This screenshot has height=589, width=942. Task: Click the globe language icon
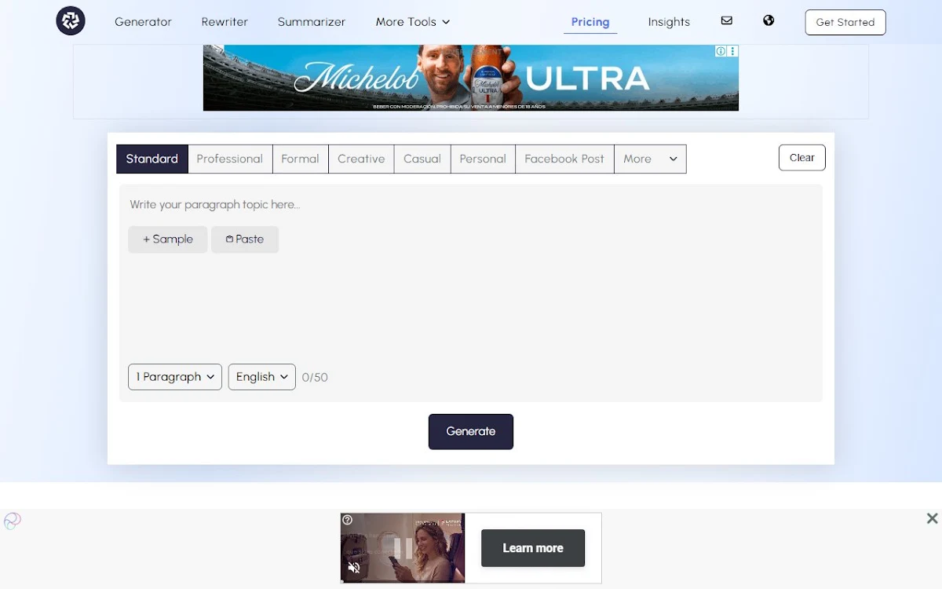(769, 20)
